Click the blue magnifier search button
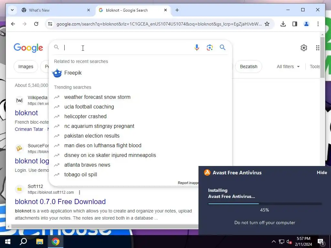 click(222, 47)
